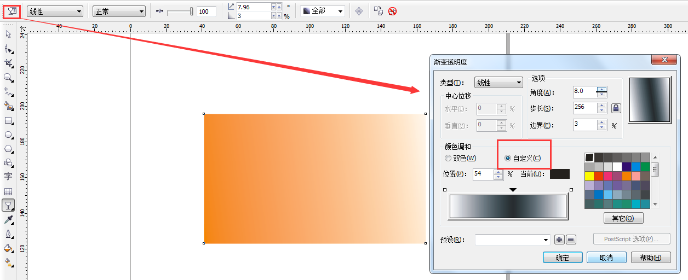The height and width of the screenshot is (280, 688).
Task: Pick the yellow swatch in the palette
Action: (x=589, y=176)
